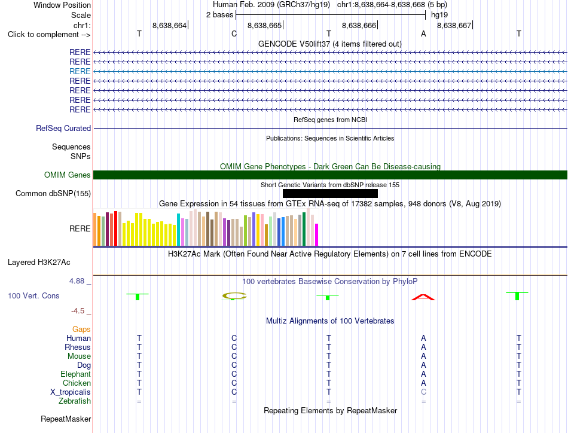This screenshot has height=433, width=568.
Task: Click the hg19 label beside scale bar
Action: pos(439,15)
